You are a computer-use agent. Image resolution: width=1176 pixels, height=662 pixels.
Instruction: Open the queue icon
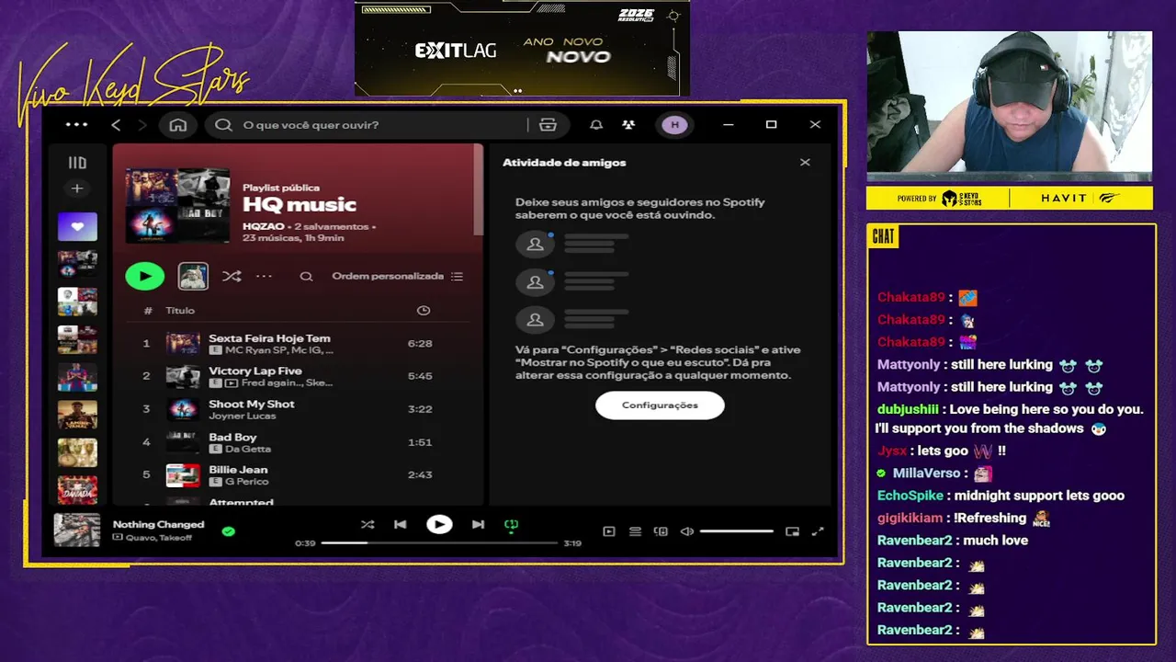click(x=635, y=531)
